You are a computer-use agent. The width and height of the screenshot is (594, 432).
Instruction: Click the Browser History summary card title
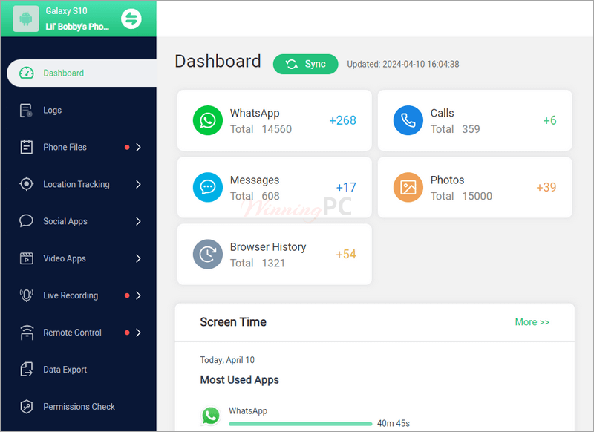268,247
